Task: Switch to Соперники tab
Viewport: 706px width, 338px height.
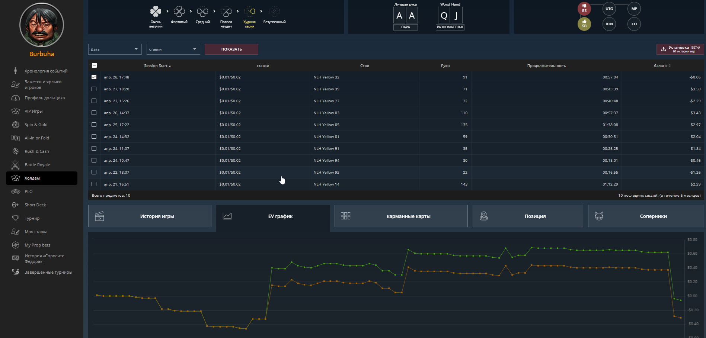Action: pos(646,216)
